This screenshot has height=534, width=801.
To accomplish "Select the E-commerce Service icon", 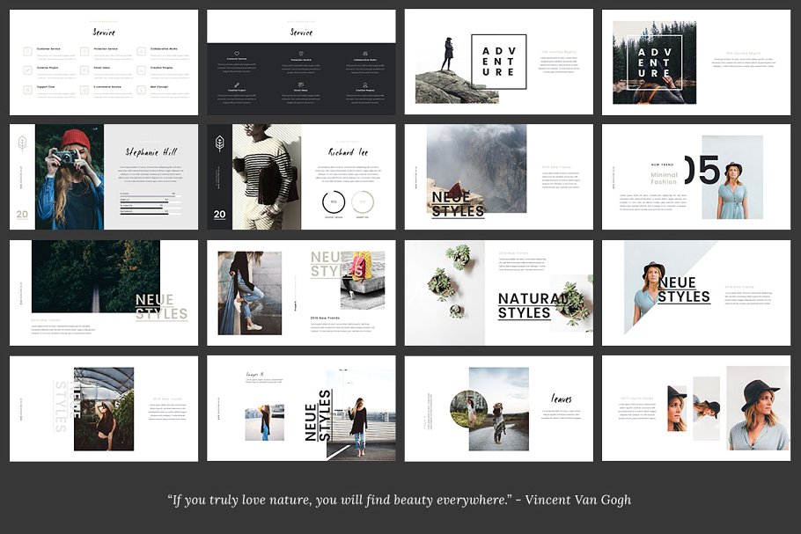I will click(84, 89).
